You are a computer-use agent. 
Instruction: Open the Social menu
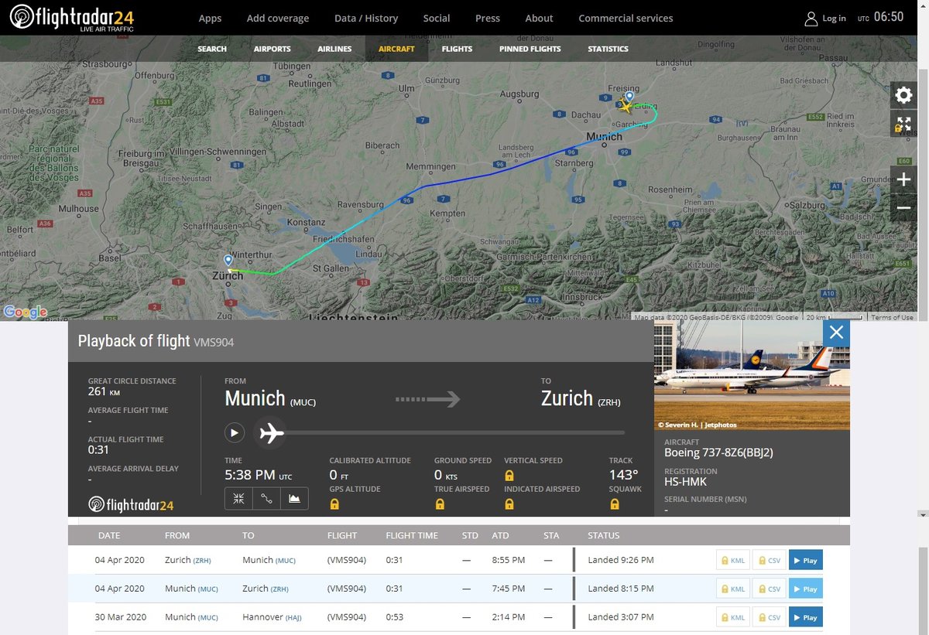[x=437, y=18]
